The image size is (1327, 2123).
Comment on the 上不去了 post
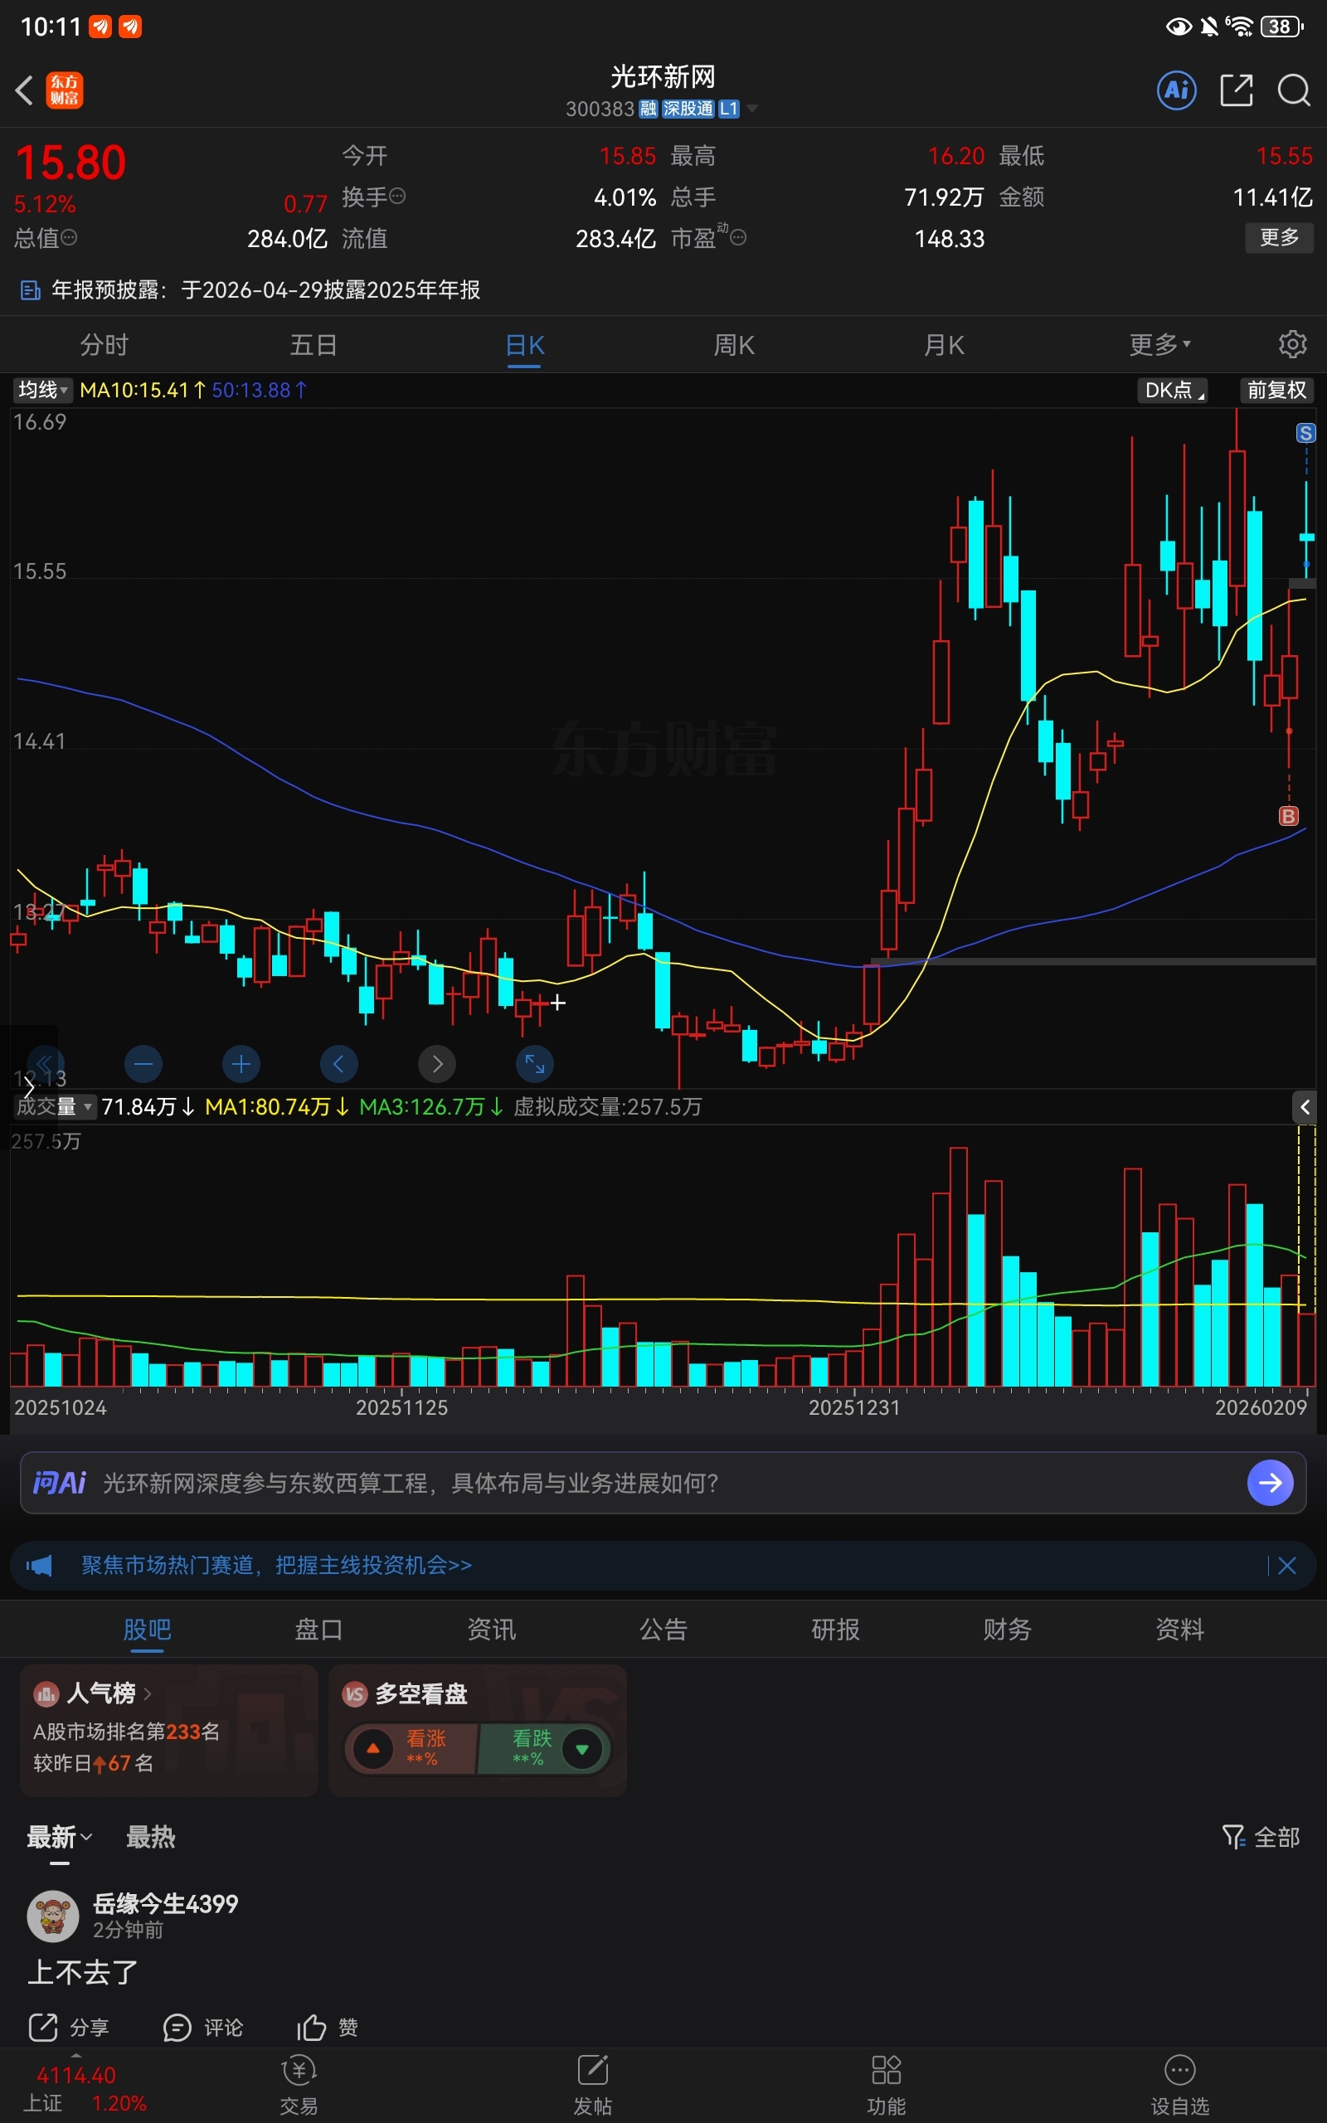pyautogui.click(x=202, y=2028)
